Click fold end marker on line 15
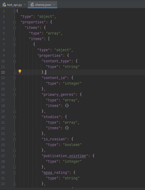145x190 pixels. click(x=15, y=89)
